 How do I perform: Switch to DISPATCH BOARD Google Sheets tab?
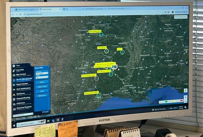[x=26, y=10]
